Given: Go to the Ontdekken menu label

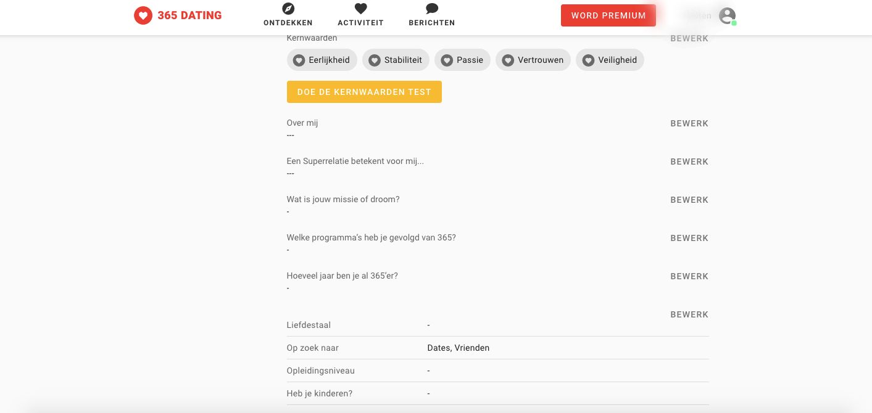Looking at the screenshot, I should pos(288,23).
